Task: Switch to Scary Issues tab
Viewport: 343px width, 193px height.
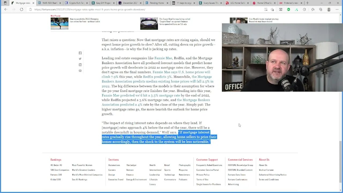Action: tap(210, 3)
